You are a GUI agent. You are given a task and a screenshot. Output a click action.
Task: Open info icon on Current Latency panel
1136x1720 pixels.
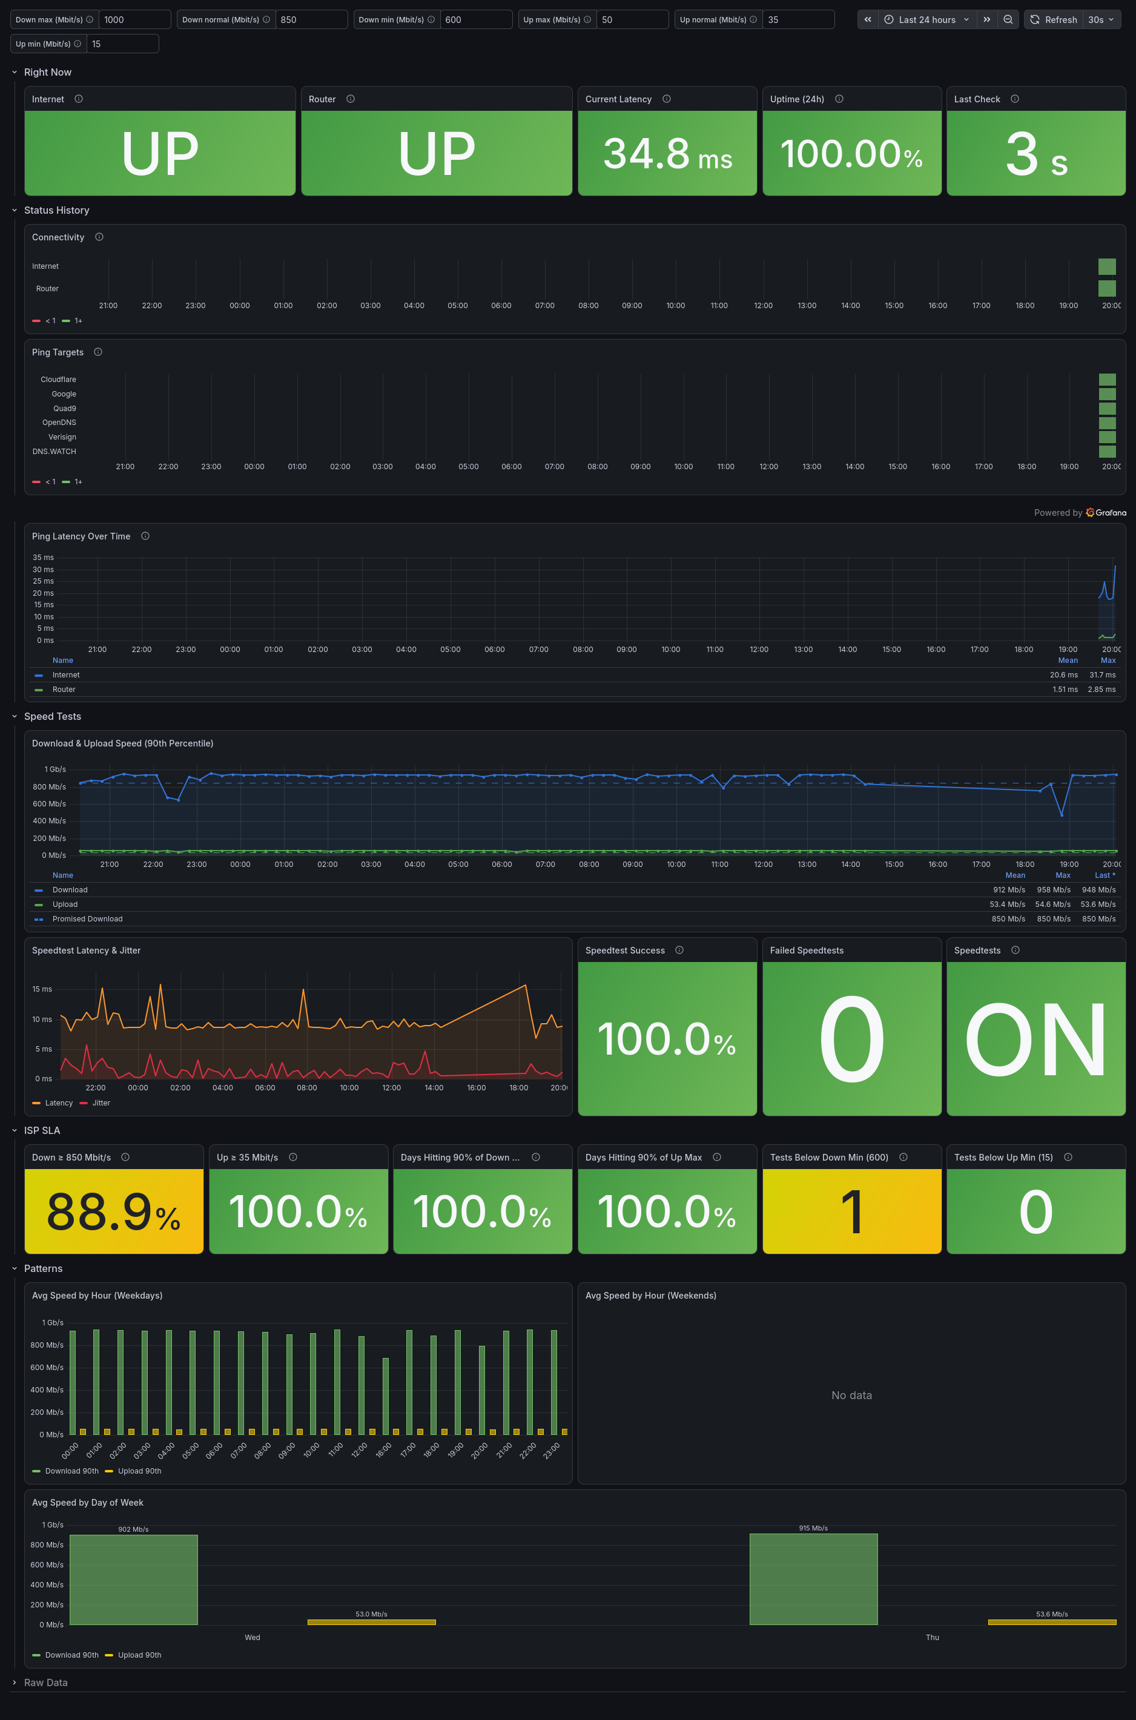tap(667, 99)
